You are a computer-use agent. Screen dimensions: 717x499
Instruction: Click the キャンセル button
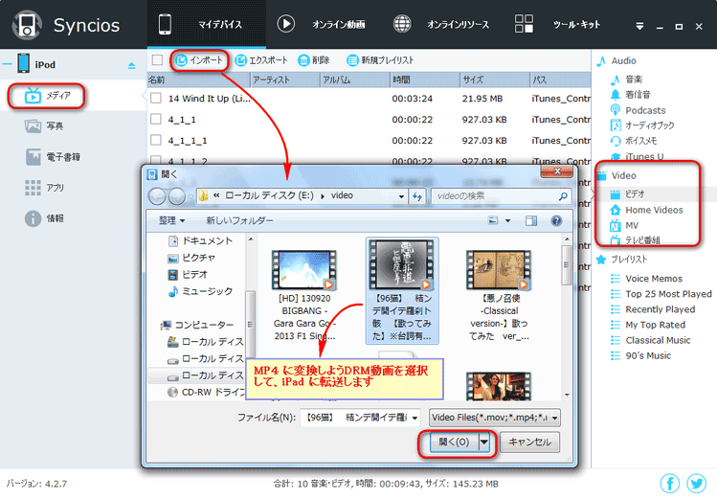[529, 442]
